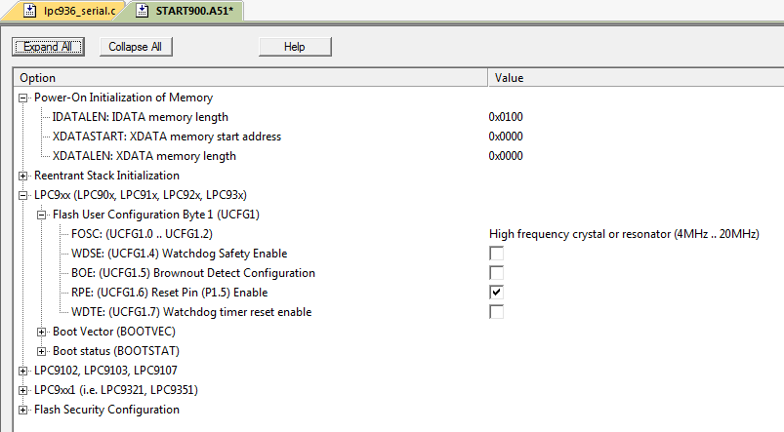Viewport: 784px width, 432px height.
Task: Collapse Power-On Initialization of Memory node
Action: [x=23, y=98]
